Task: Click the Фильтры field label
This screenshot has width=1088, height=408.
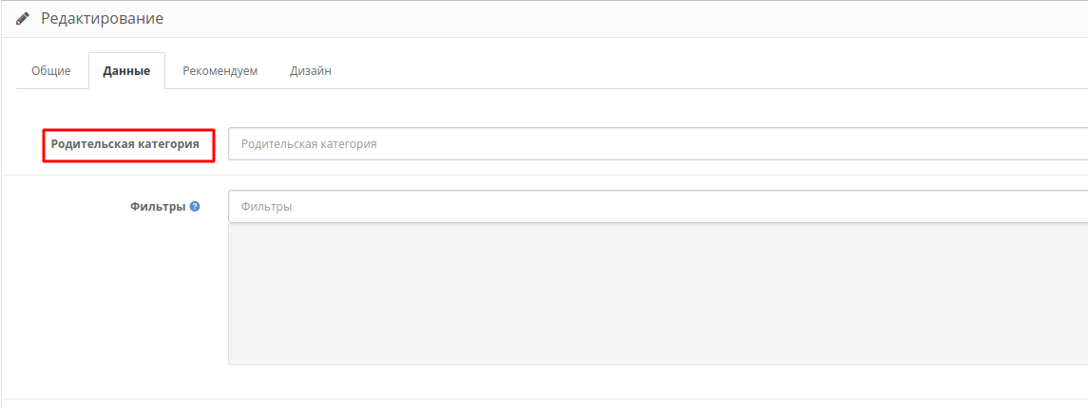Action: pyautogui.click(x=157, y=206)
